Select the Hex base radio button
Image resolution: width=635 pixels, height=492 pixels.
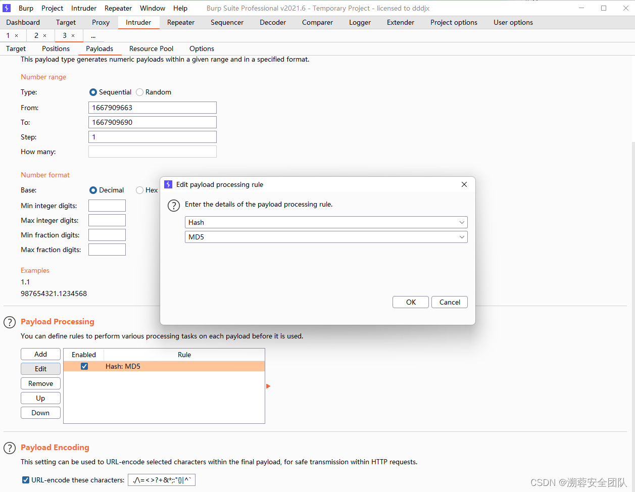pyautogui.click(x=139, y=190)
